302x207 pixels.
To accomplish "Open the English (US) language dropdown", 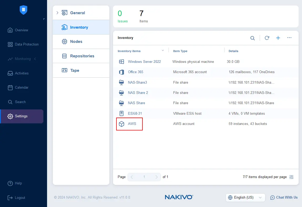I will tap(245, 198).
